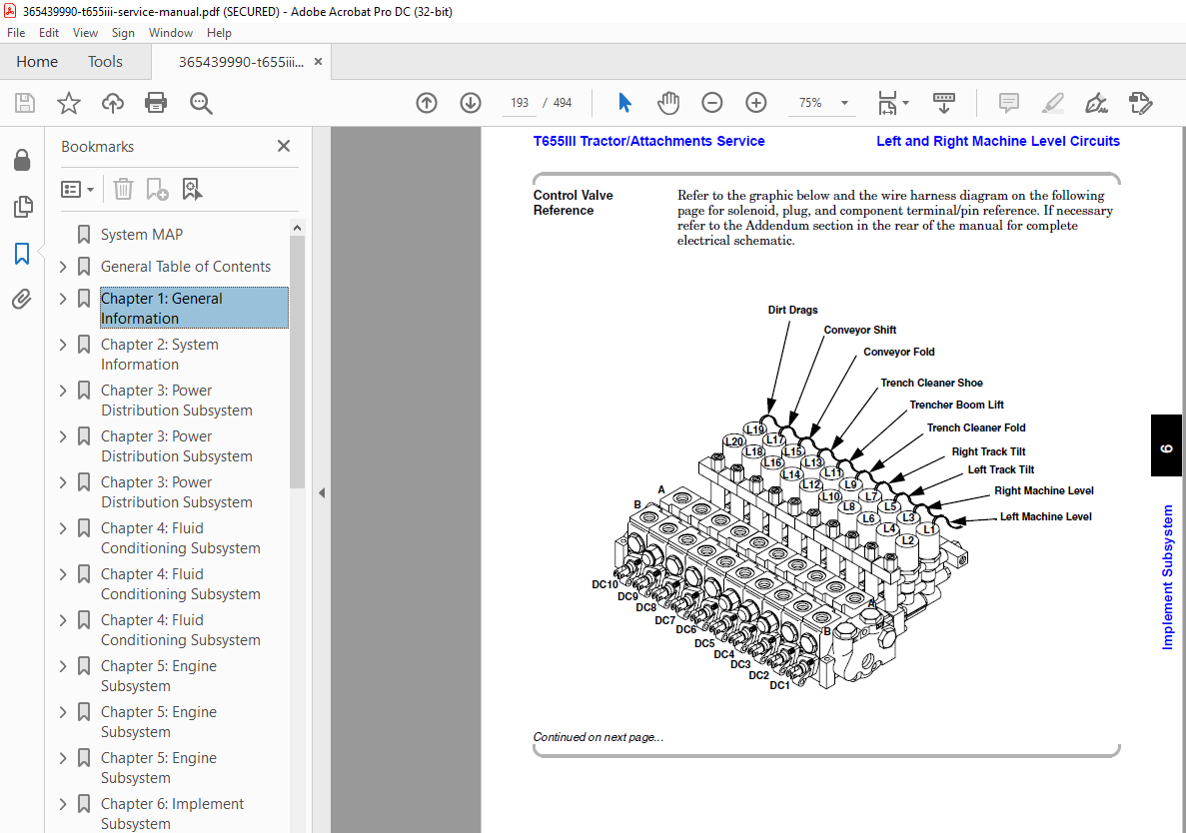Zoom in with the plus icon
The height and width of the screenshot is (833, 1186).
click(755, 103)
